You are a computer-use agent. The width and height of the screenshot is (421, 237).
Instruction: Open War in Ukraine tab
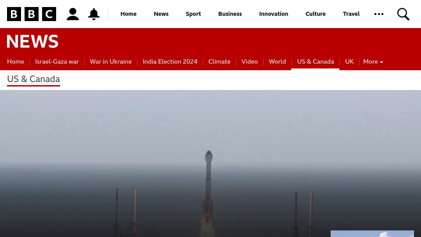tap(111, 61)
